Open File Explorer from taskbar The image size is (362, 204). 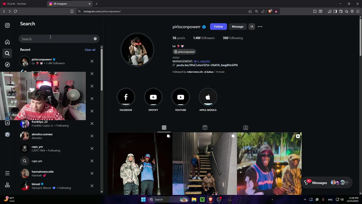pos(194,199)
